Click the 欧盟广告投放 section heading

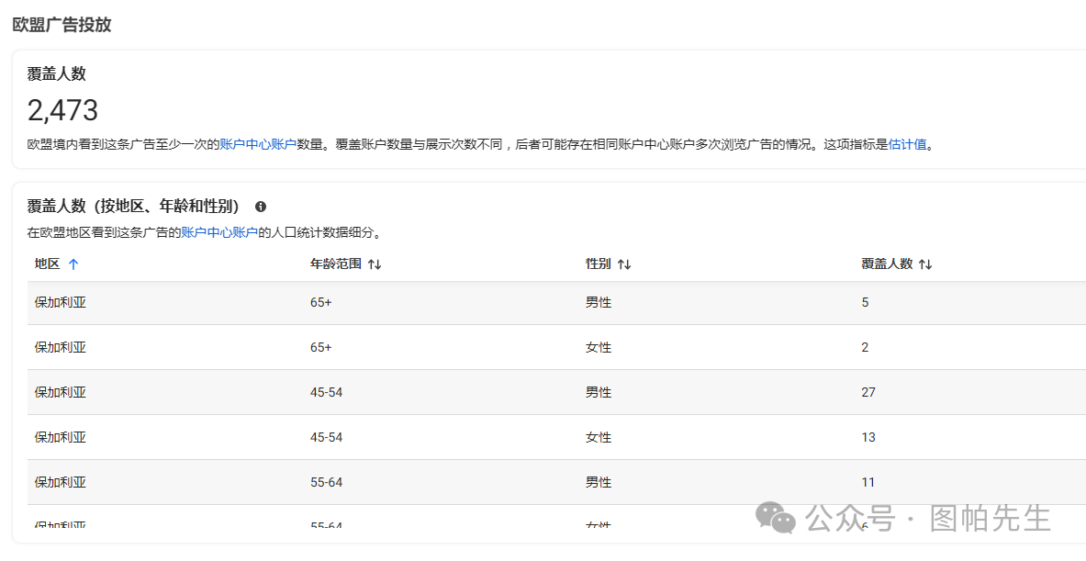tap(62, 25)
